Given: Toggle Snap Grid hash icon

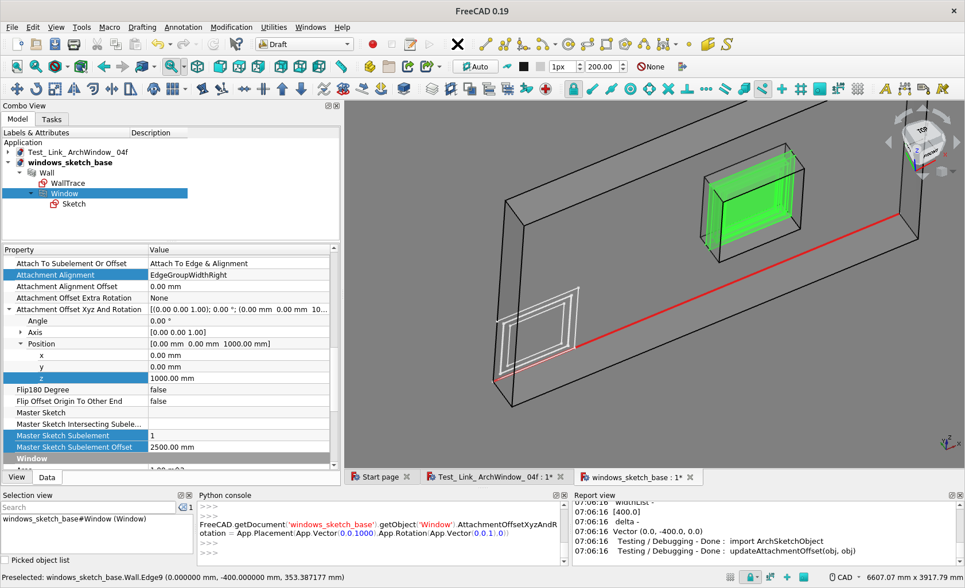Looking at the screenshot, I should click(801, 89).
